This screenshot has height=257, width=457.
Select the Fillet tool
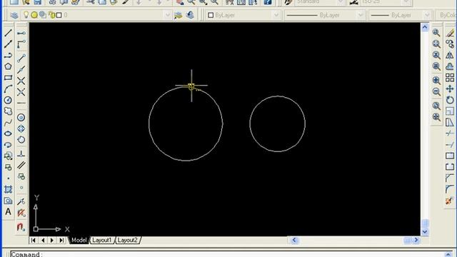point(450,189)
